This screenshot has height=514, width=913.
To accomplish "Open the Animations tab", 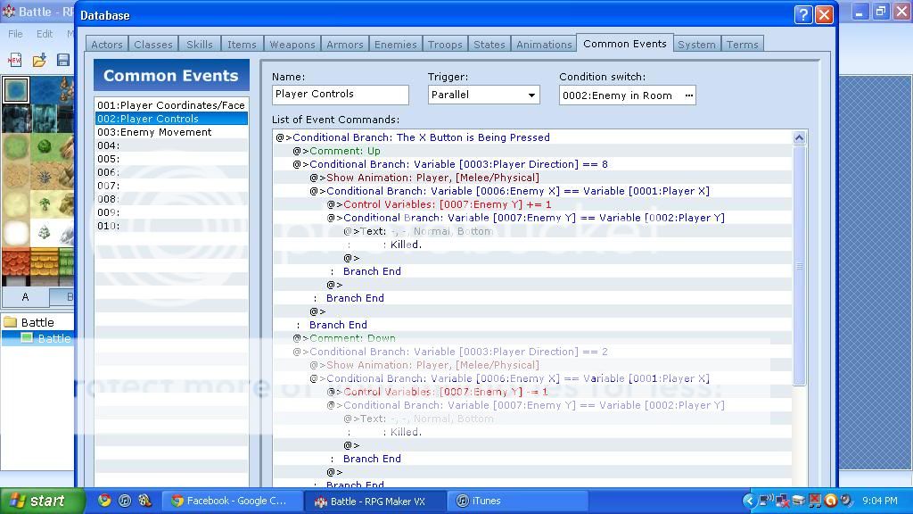I will pos(544,45).
